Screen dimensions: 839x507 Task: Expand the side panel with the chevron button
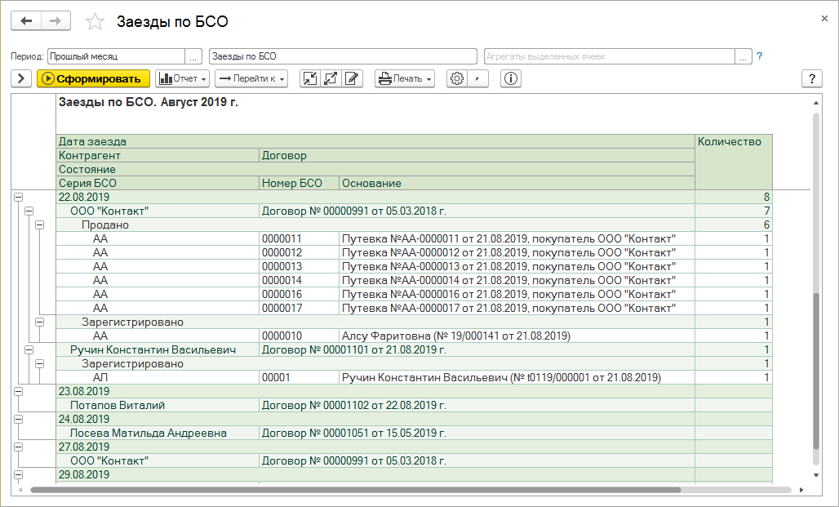click(21, 78)
